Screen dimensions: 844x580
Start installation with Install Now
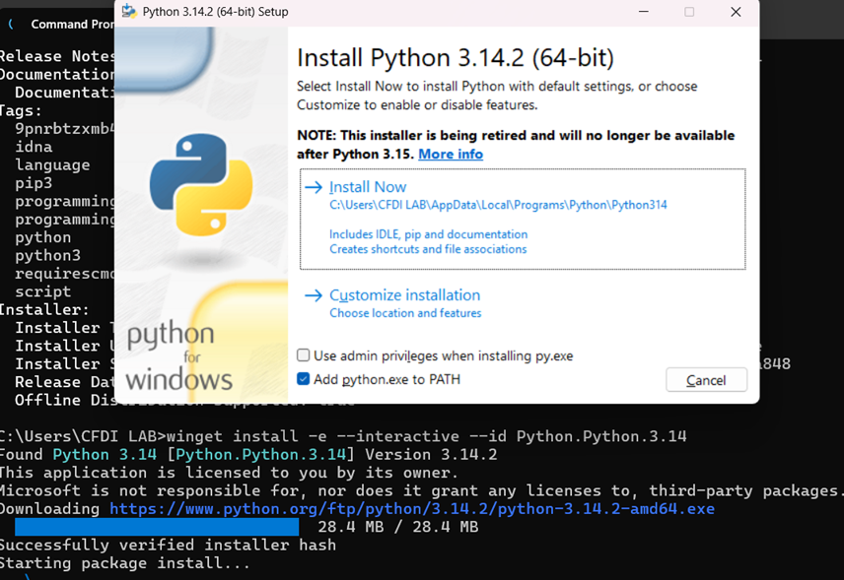(368, 187)
